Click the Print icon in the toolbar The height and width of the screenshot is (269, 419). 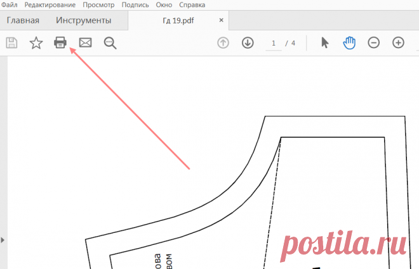tap(60, 43)
